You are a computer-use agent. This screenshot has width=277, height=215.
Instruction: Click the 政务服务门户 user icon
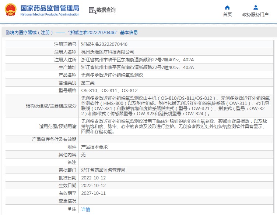(x=255, y=8)
